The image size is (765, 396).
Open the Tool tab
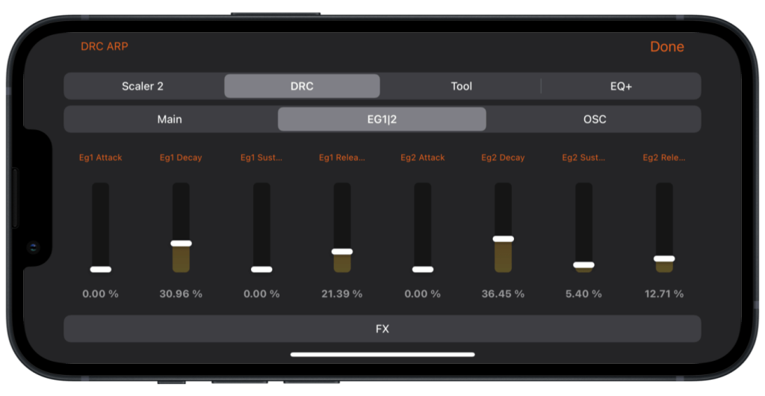click(461, 86)
